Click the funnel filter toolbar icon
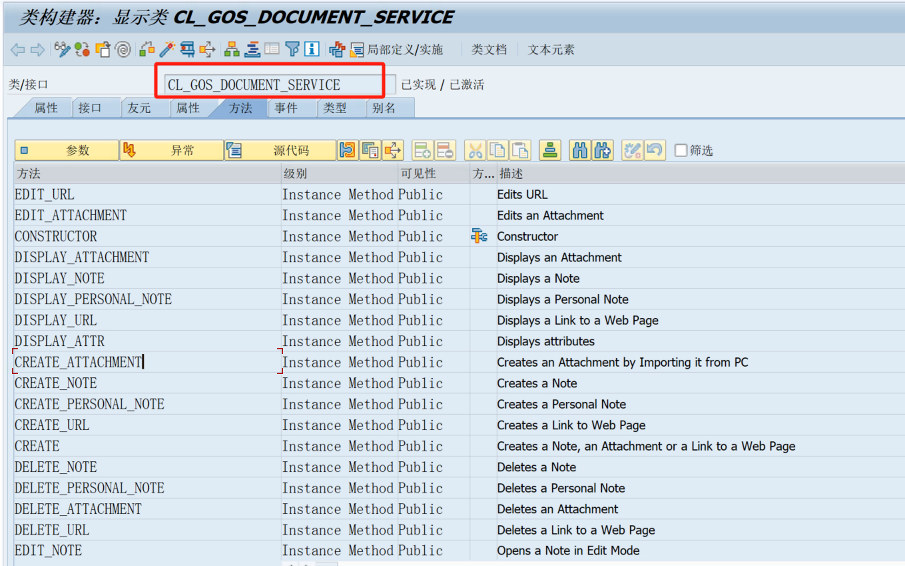Viewport: 905px width, 566px height. click(x=292, y=49)
